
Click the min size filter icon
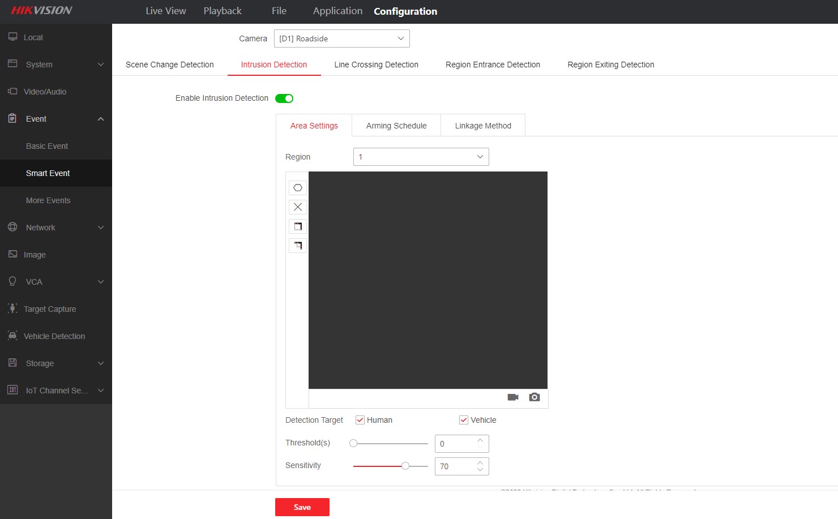click(x=298, y=246)
